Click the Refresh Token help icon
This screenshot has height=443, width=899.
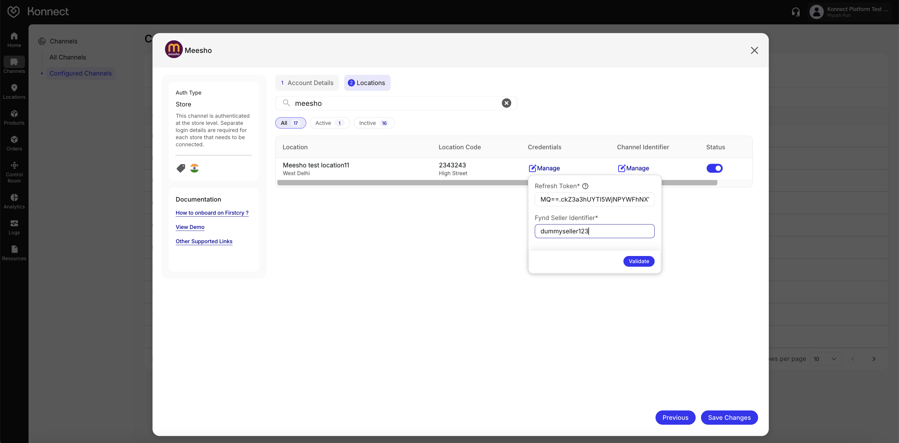click(x=585, y=186)
